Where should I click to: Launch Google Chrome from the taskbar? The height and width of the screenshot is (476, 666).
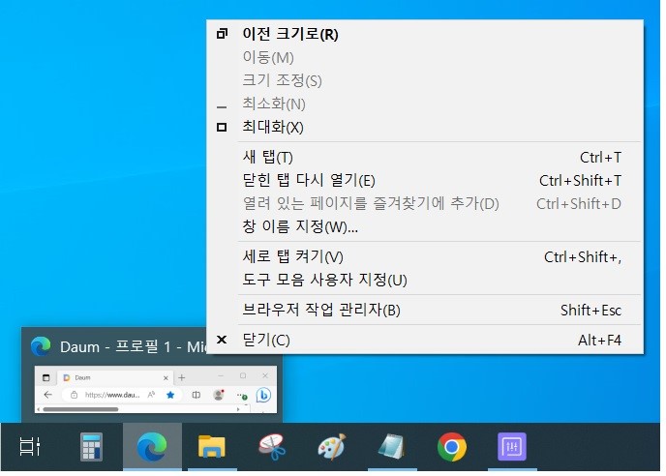point(452,447)
